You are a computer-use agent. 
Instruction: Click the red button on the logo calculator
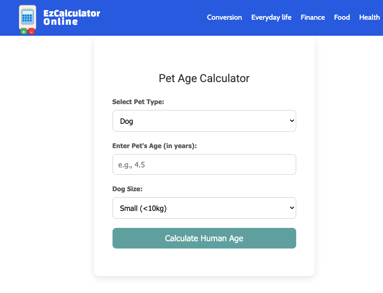(31, 32)
